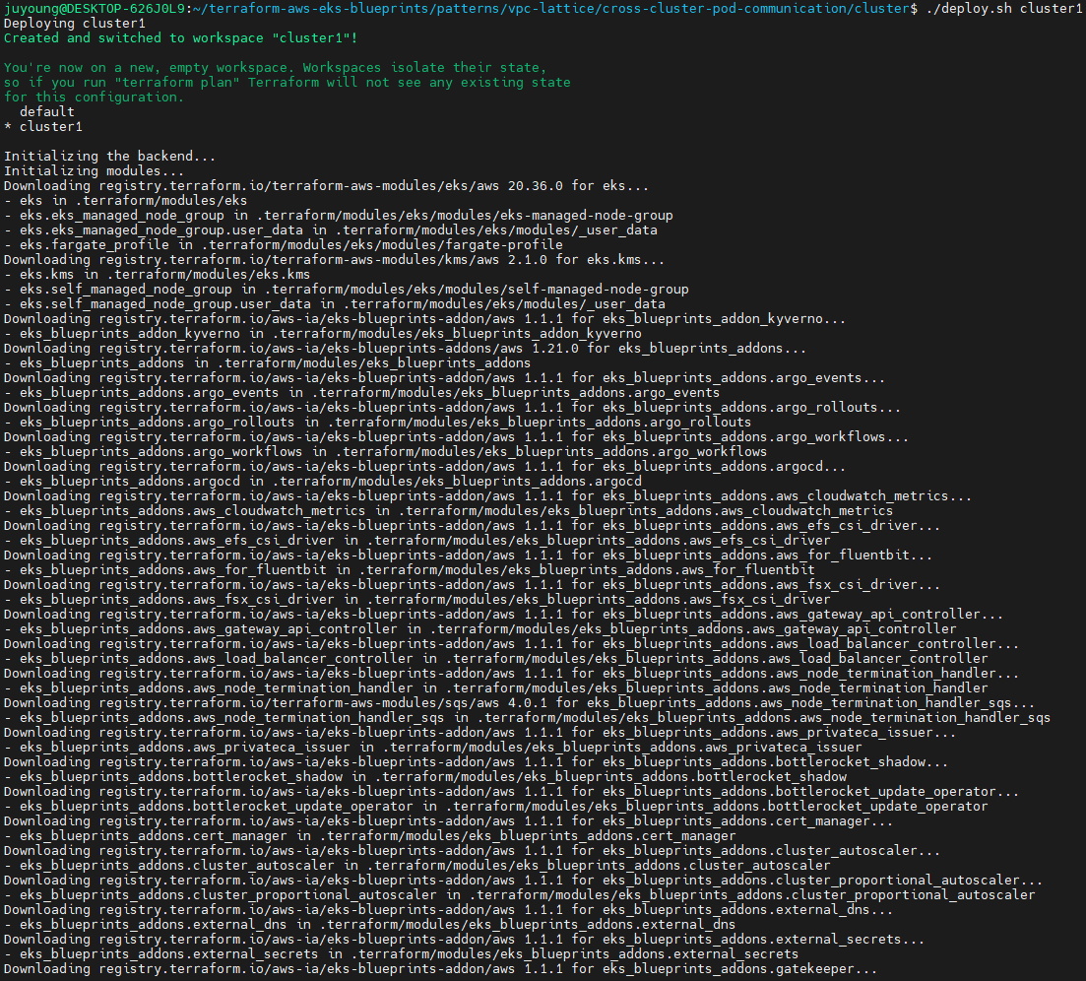The width and height of the screenshot is (1086, 981).
Task: Click the '- eks_blueprints_addons.aws_efs_csi_driver in' line
Action: coord(416,541)
